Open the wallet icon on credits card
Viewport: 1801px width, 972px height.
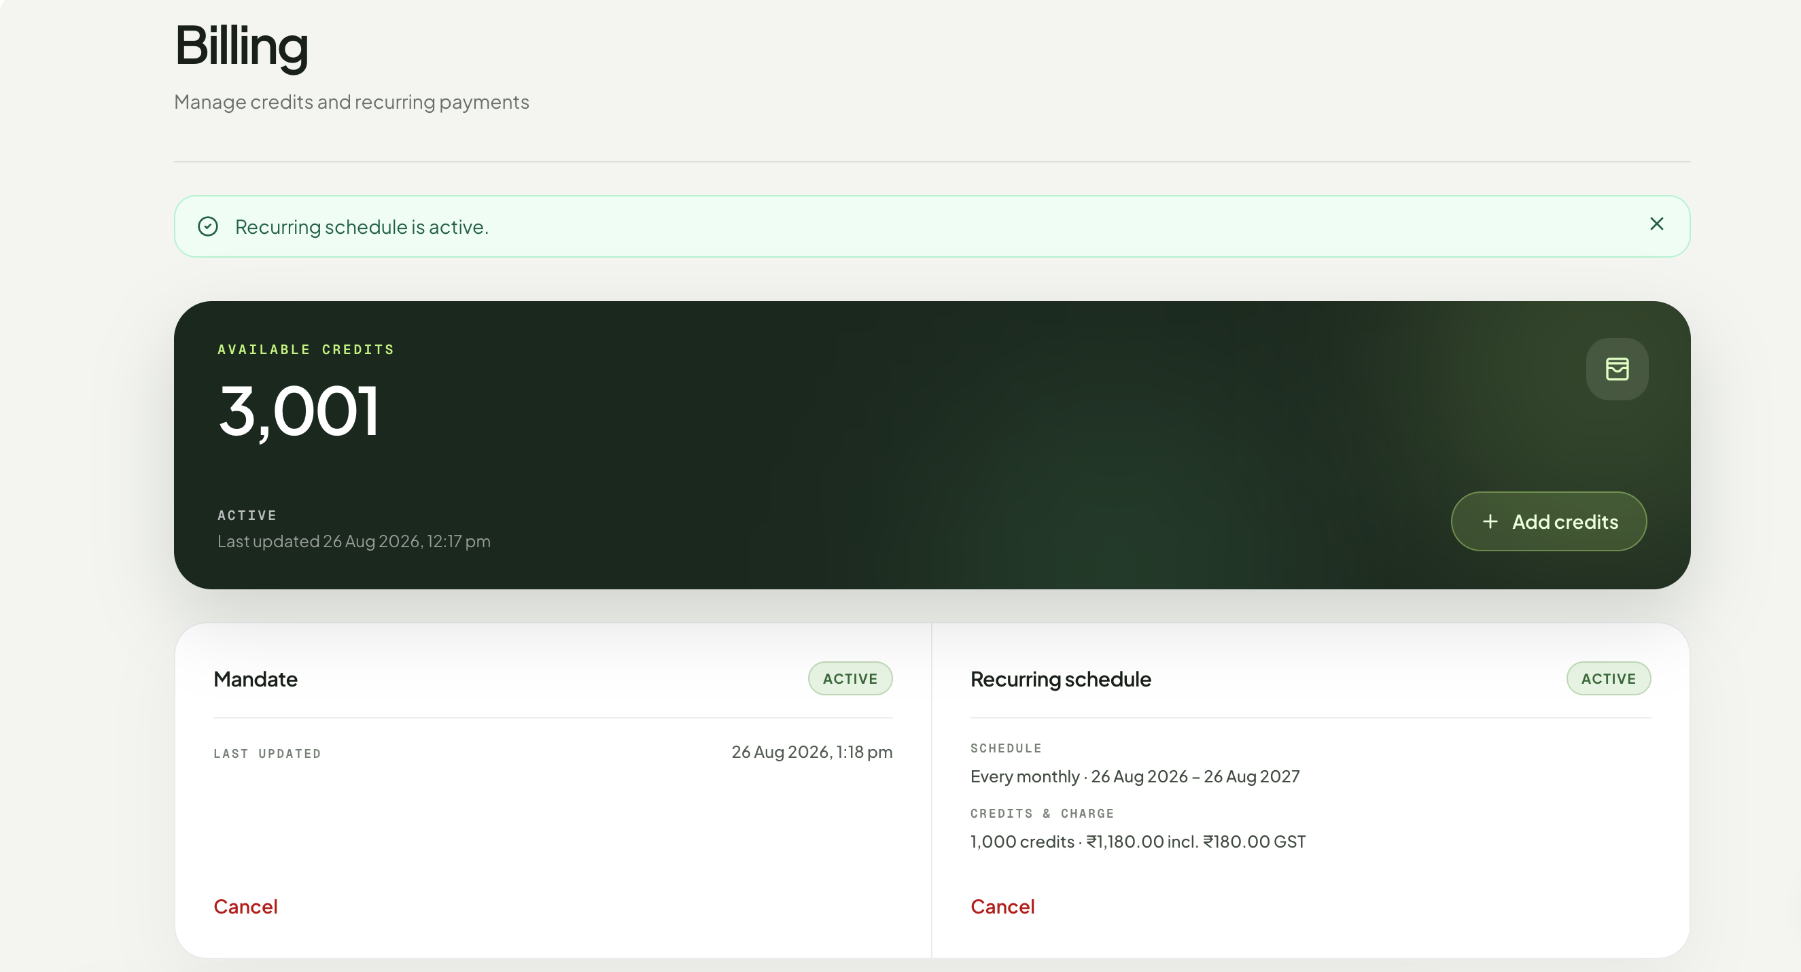click(1616, 369)
